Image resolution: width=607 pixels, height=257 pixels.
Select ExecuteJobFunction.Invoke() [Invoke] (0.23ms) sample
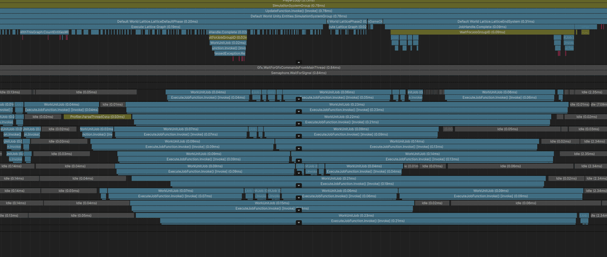(347, 110)
